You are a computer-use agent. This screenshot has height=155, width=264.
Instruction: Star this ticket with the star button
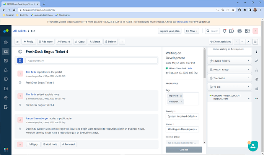coord(18,42)
